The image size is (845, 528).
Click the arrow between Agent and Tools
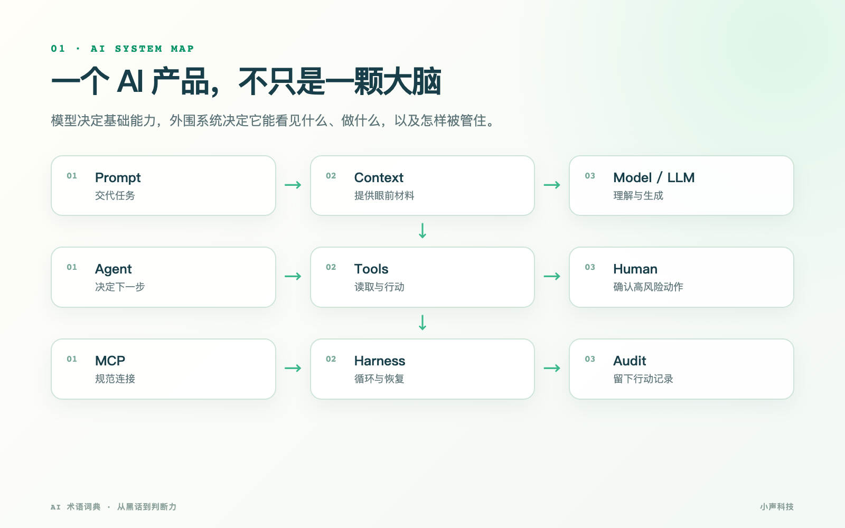point(293,276)
